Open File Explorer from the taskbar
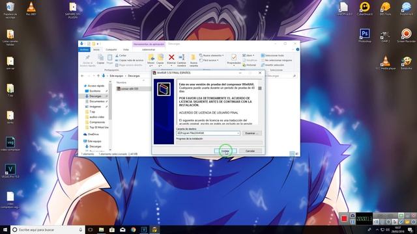Screen dimensions: 417x234 coord(101,229)
